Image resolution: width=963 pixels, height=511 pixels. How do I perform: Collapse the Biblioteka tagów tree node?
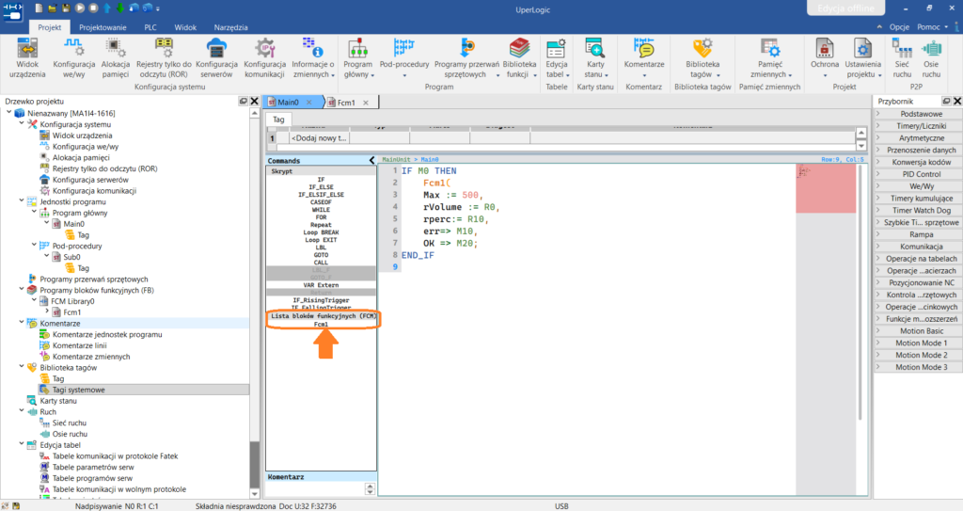pos(22,367)
